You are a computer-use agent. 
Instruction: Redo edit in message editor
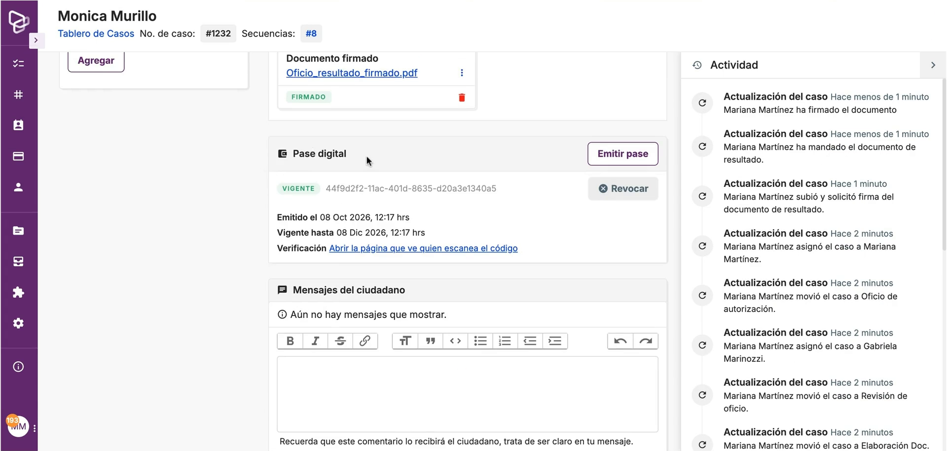pos(646,341)
